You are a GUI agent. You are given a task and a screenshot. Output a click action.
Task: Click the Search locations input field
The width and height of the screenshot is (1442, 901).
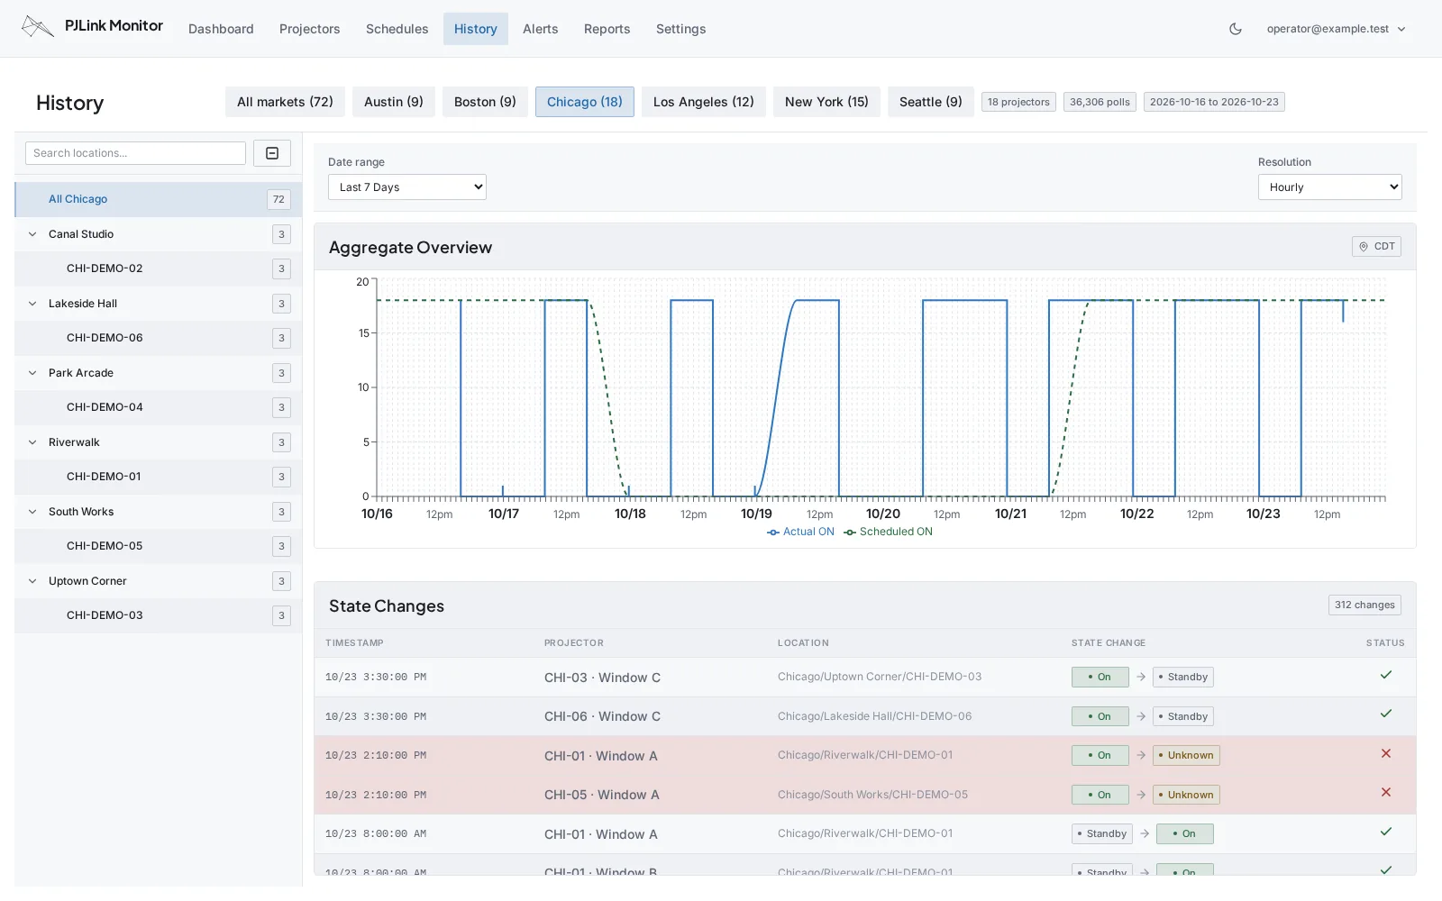pyautogui.click(x=135, y=153)
